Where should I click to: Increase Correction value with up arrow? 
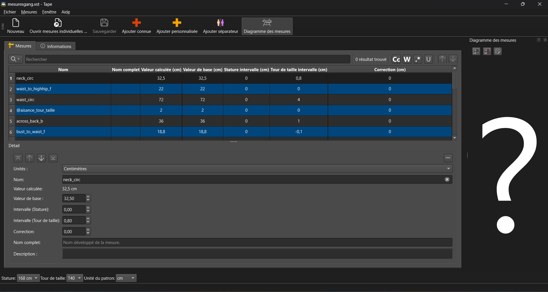(88, 230)
